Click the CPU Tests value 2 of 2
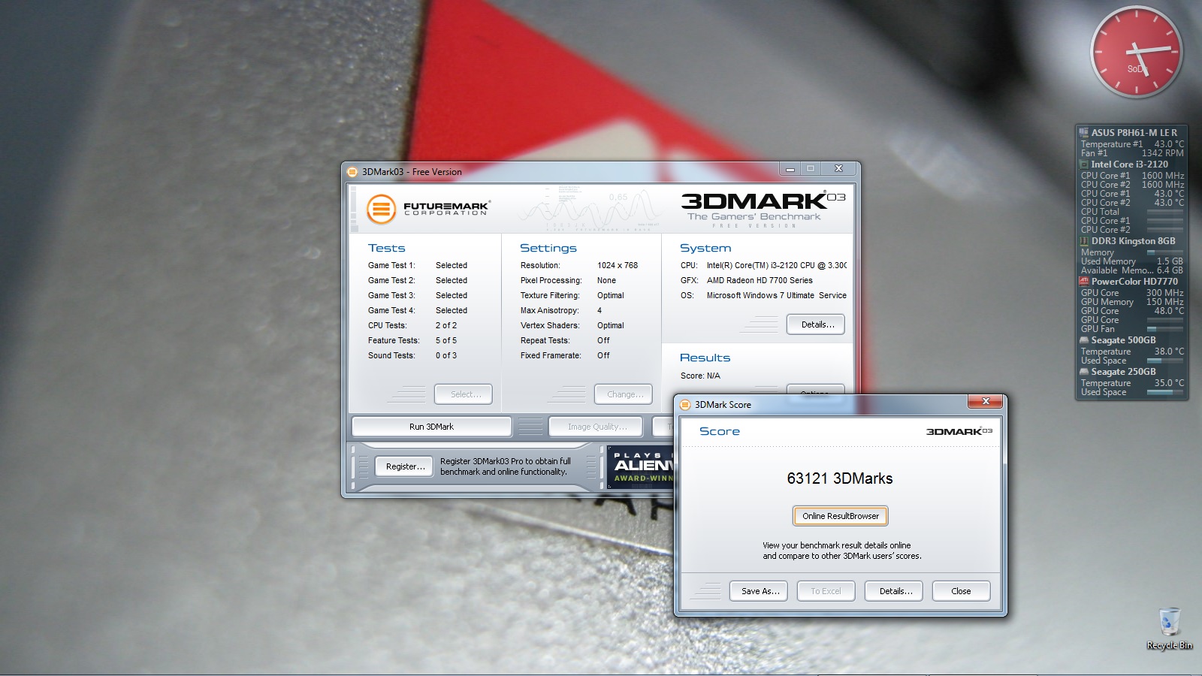This screenshot has height=676, width=1202. [446, 325]
